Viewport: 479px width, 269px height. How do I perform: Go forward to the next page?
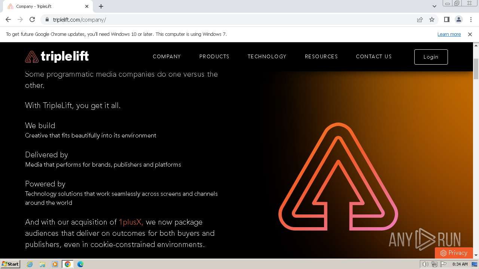[20, 20]
